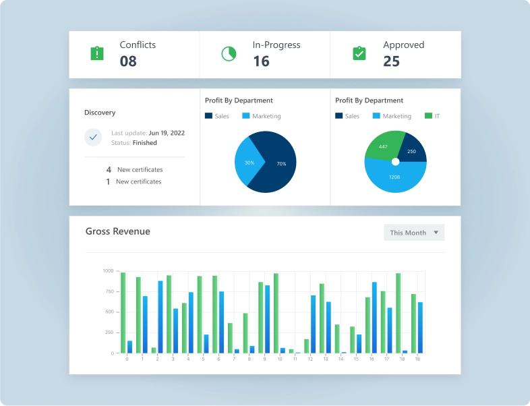Open the This Month dropdown
Screen dimensions: 530x406
tap(413, 233)
